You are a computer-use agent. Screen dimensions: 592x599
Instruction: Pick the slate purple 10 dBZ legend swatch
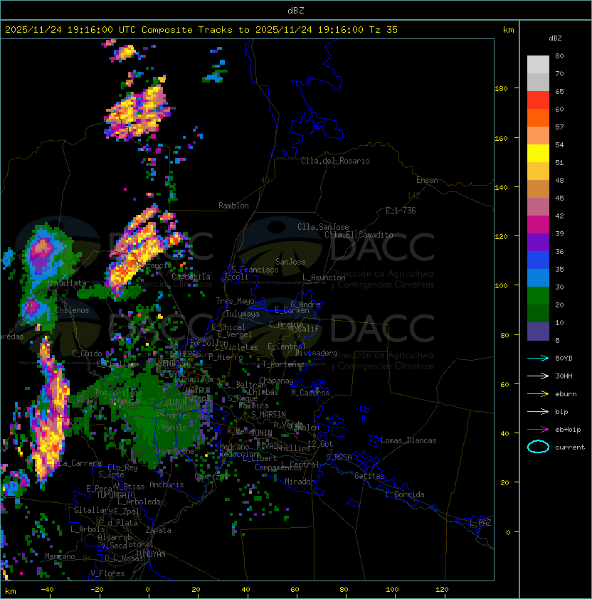(x=538, y=332)
